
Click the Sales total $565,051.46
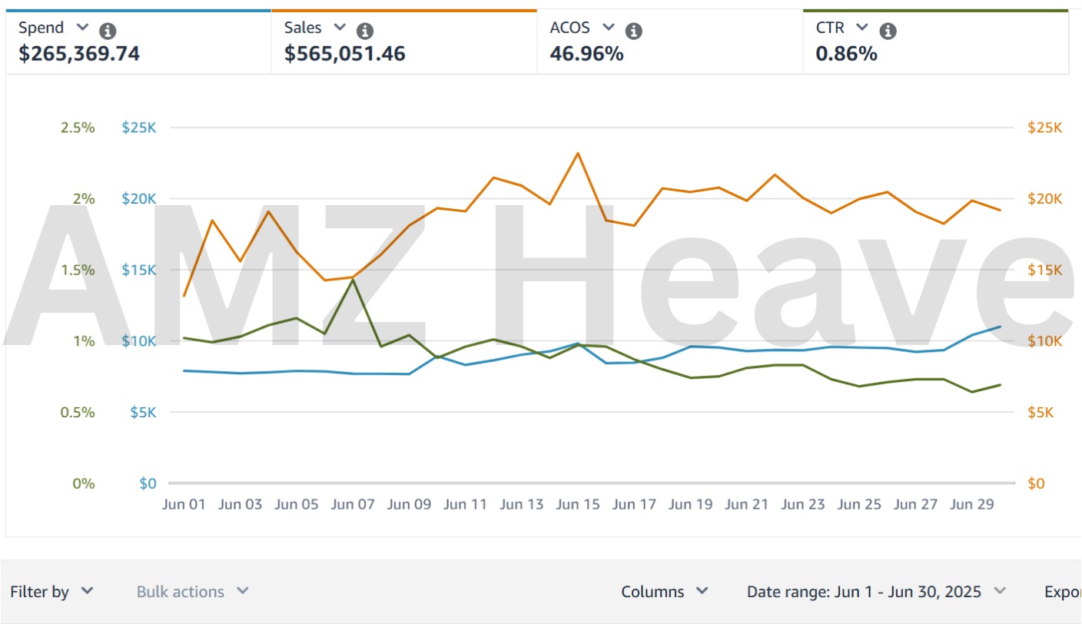click(345, 54)
